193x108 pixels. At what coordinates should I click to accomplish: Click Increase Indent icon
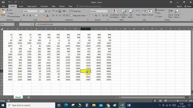coord(67,16)
